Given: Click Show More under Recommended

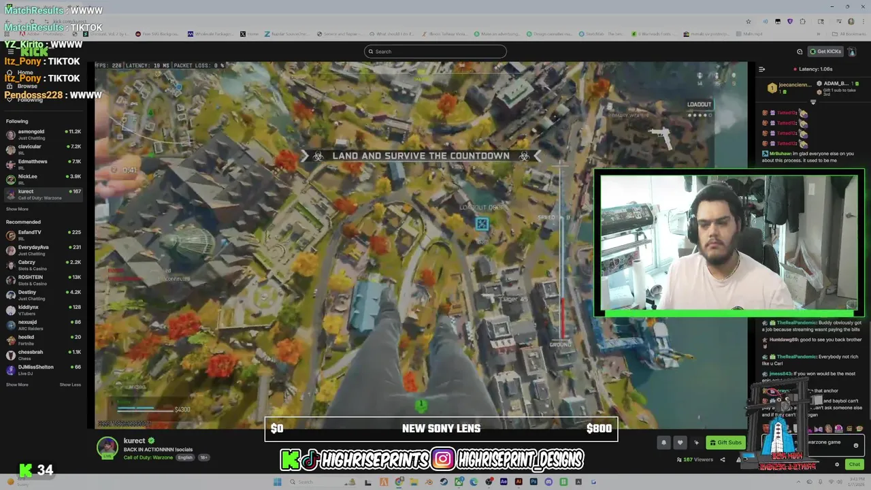Looking at the screenshot, I should click(x=17, y=385).
